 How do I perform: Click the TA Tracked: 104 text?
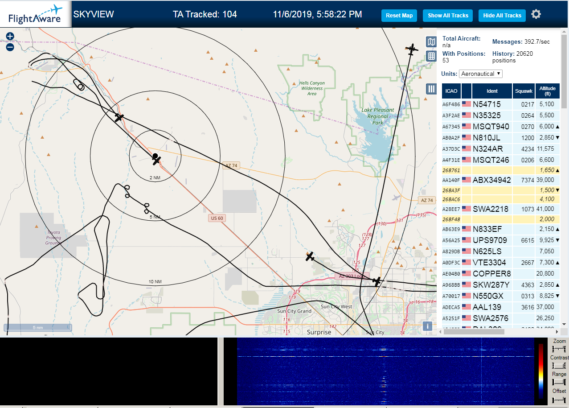(205, 14)
